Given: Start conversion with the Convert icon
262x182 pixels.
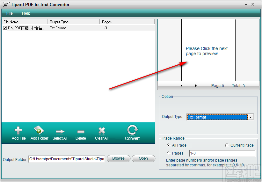Looking at the screenshot, I should click(x=133, y=130).
